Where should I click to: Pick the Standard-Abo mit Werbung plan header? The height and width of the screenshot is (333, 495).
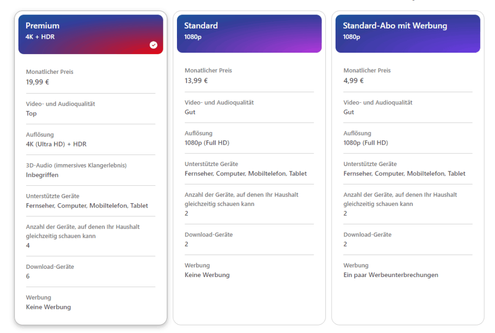coord(408,33)
